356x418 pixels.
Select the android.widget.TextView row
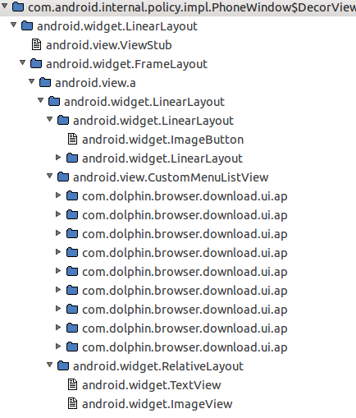(151, 385)
